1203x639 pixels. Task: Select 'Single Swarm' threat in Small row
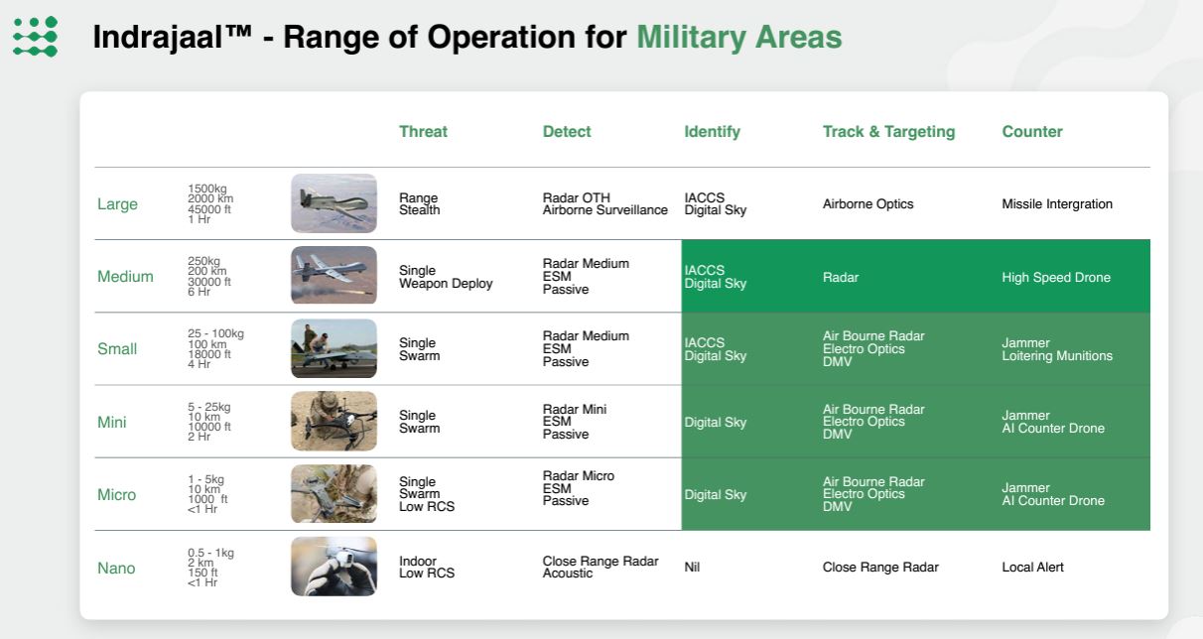pos(420,349)
